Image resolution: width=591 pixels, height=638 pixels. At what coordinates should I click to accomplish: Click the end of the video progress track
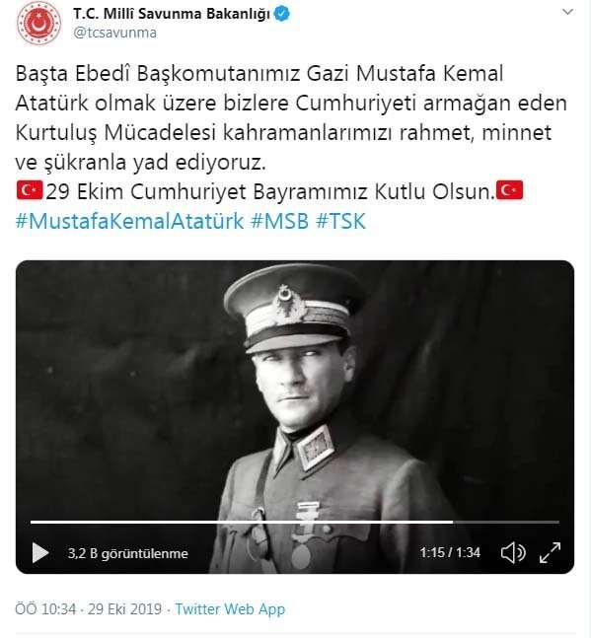point(557,522)
